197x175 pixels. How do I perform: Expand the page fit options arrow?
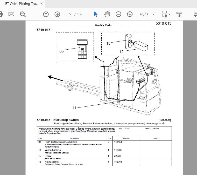tap(169, 14)
